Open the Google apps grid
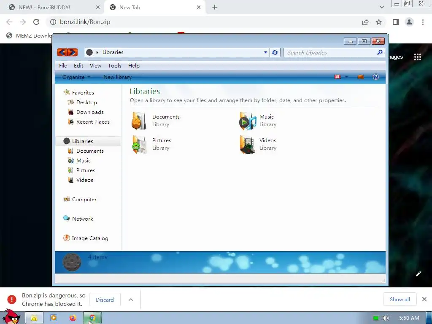This screenshot has width=432, height=324. (418, 57)
